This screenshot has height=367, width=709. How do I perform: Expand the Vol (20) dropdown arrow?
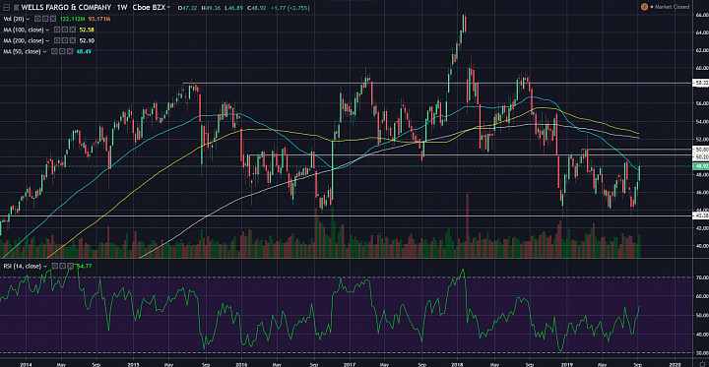(x=28, y=19)
